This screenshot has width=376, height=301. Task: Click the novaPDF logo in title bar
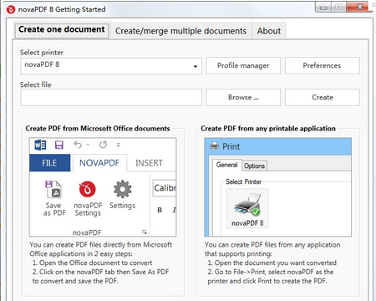11,10
